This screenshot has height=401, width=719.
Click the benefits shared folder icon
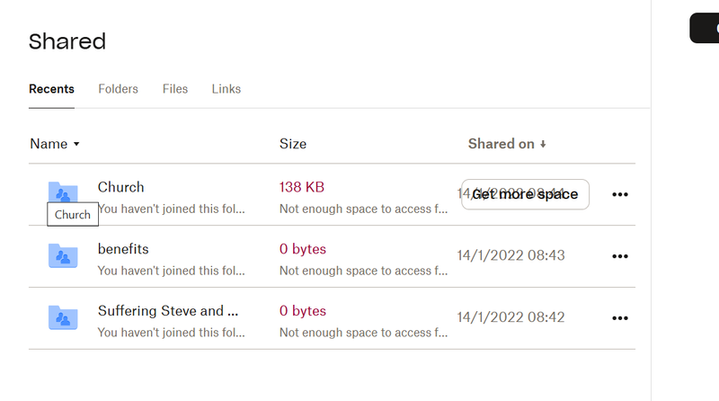point(63,256)
